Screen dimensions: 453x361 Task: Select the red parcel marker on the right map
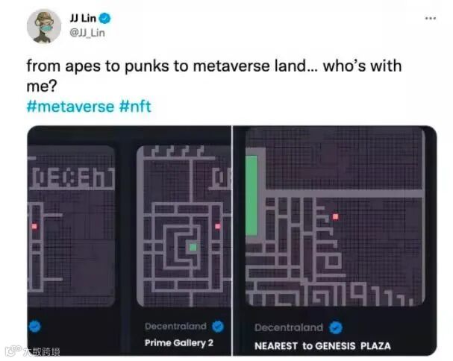click(x=335, y=216)
